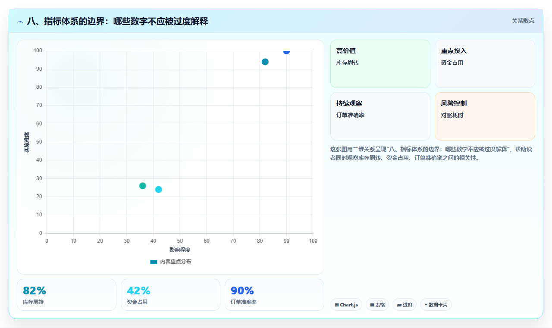Click the 90% 订单准确率 stat card
The image size is (552, 328).
pyautogui.click(x=274, y=295)
